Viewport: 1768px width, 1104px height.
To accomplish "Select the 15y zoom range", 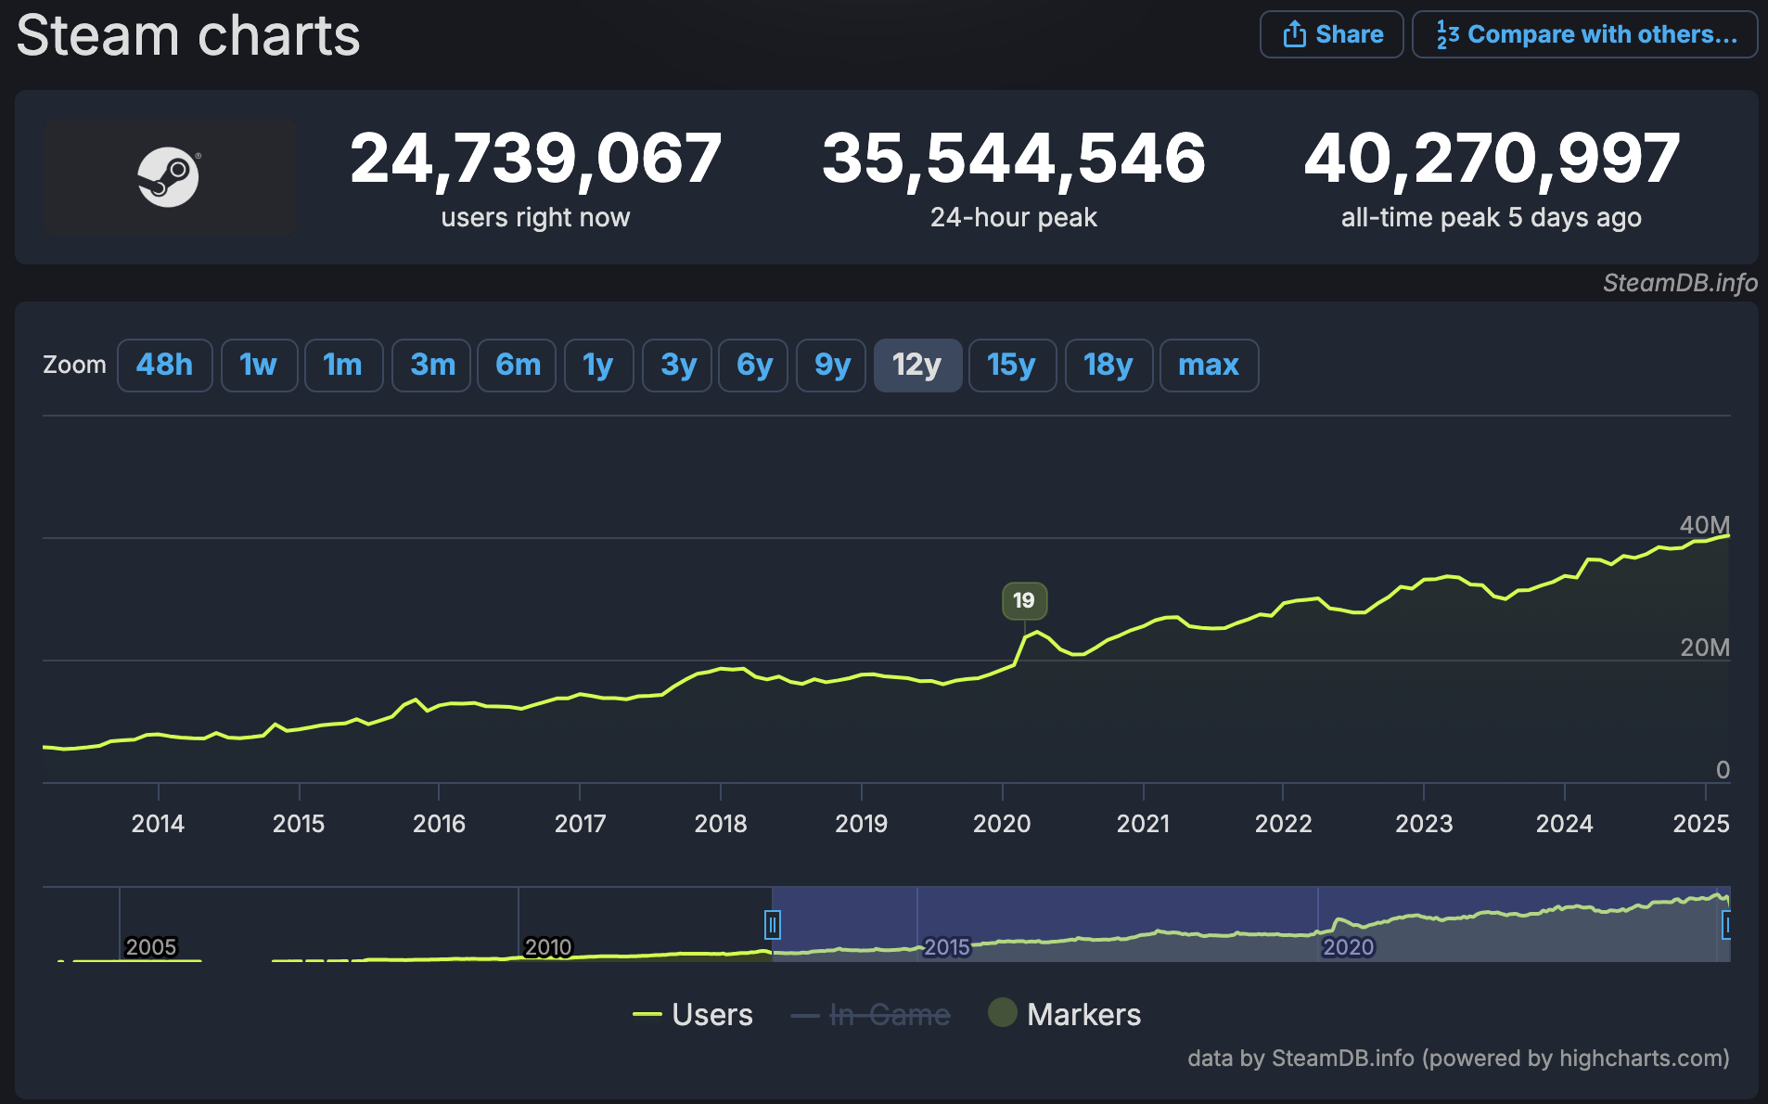I will point(1011,365).
